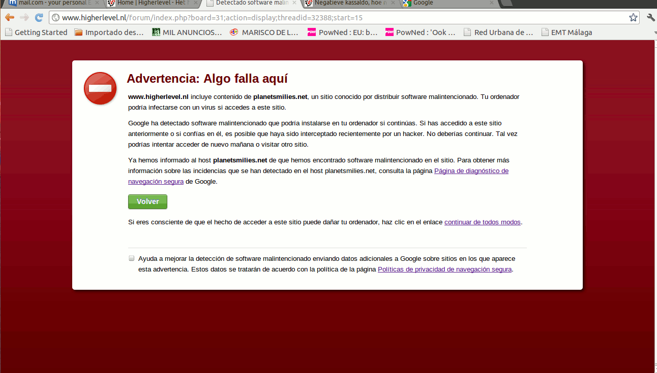Screen dimensions: 657x373
Task: Click the green Volver button
Action: [147, 201]
